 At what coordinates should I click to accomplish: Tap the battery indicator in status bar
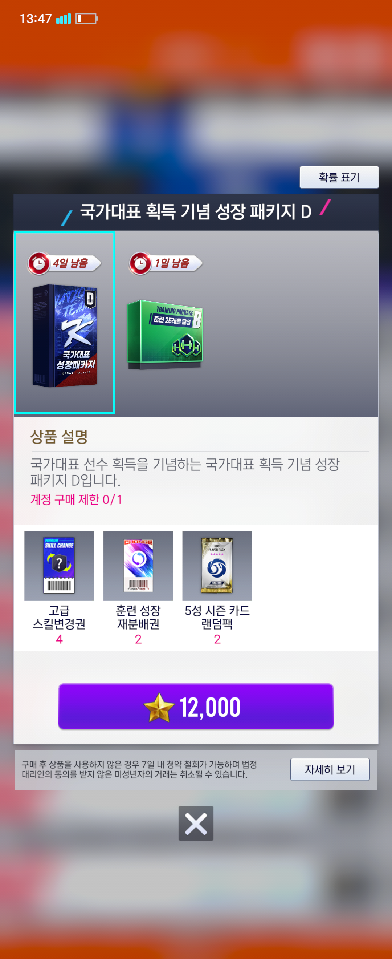click(x=86, y=18)
